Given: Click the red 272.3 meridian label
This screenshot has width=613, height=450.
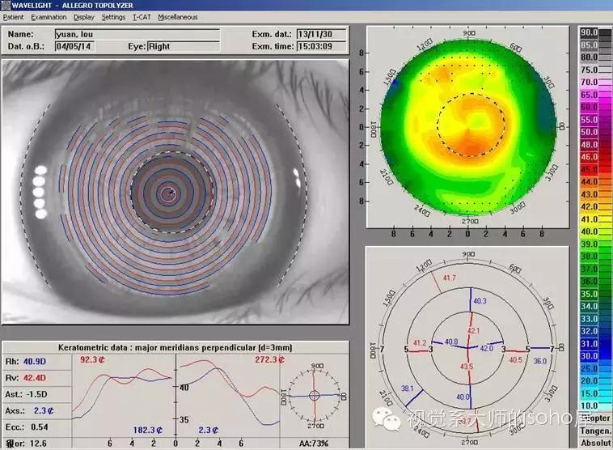Looking at the screenshot, I should pos(270,359).
